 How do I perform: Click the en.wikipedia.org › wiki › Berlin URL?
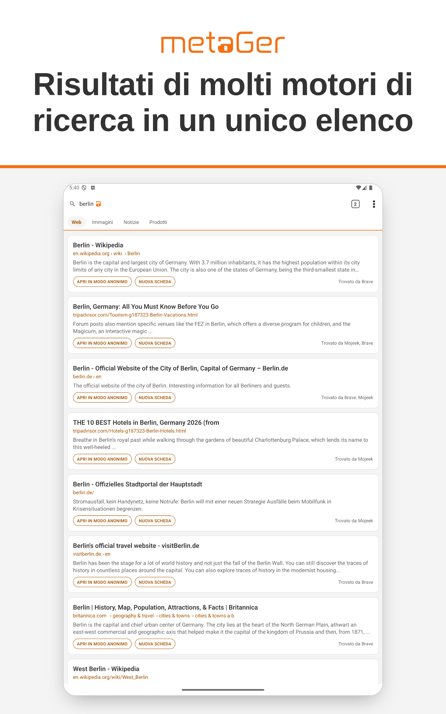[x=106, y=254]
